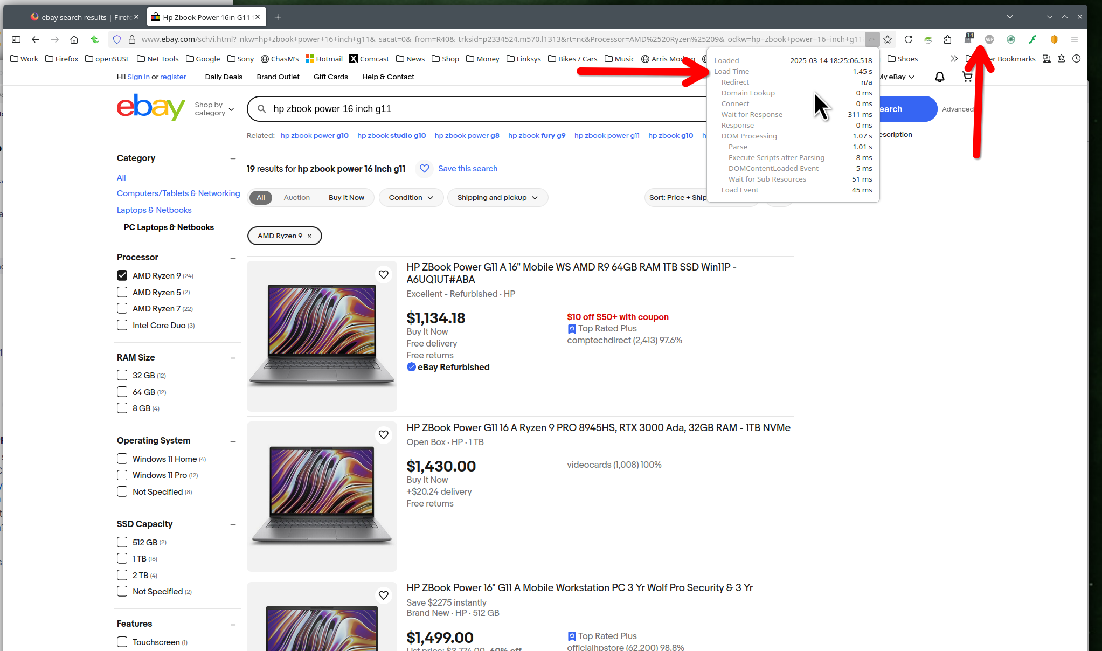
Task: Click the register link
Action: tap(173, 77)
